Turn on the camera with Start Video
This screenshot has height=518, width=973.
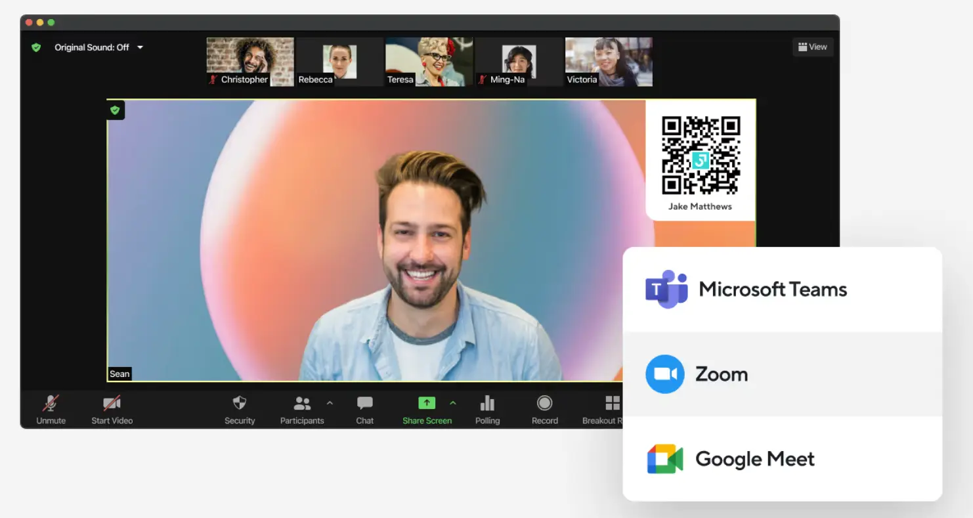[112, 410]
